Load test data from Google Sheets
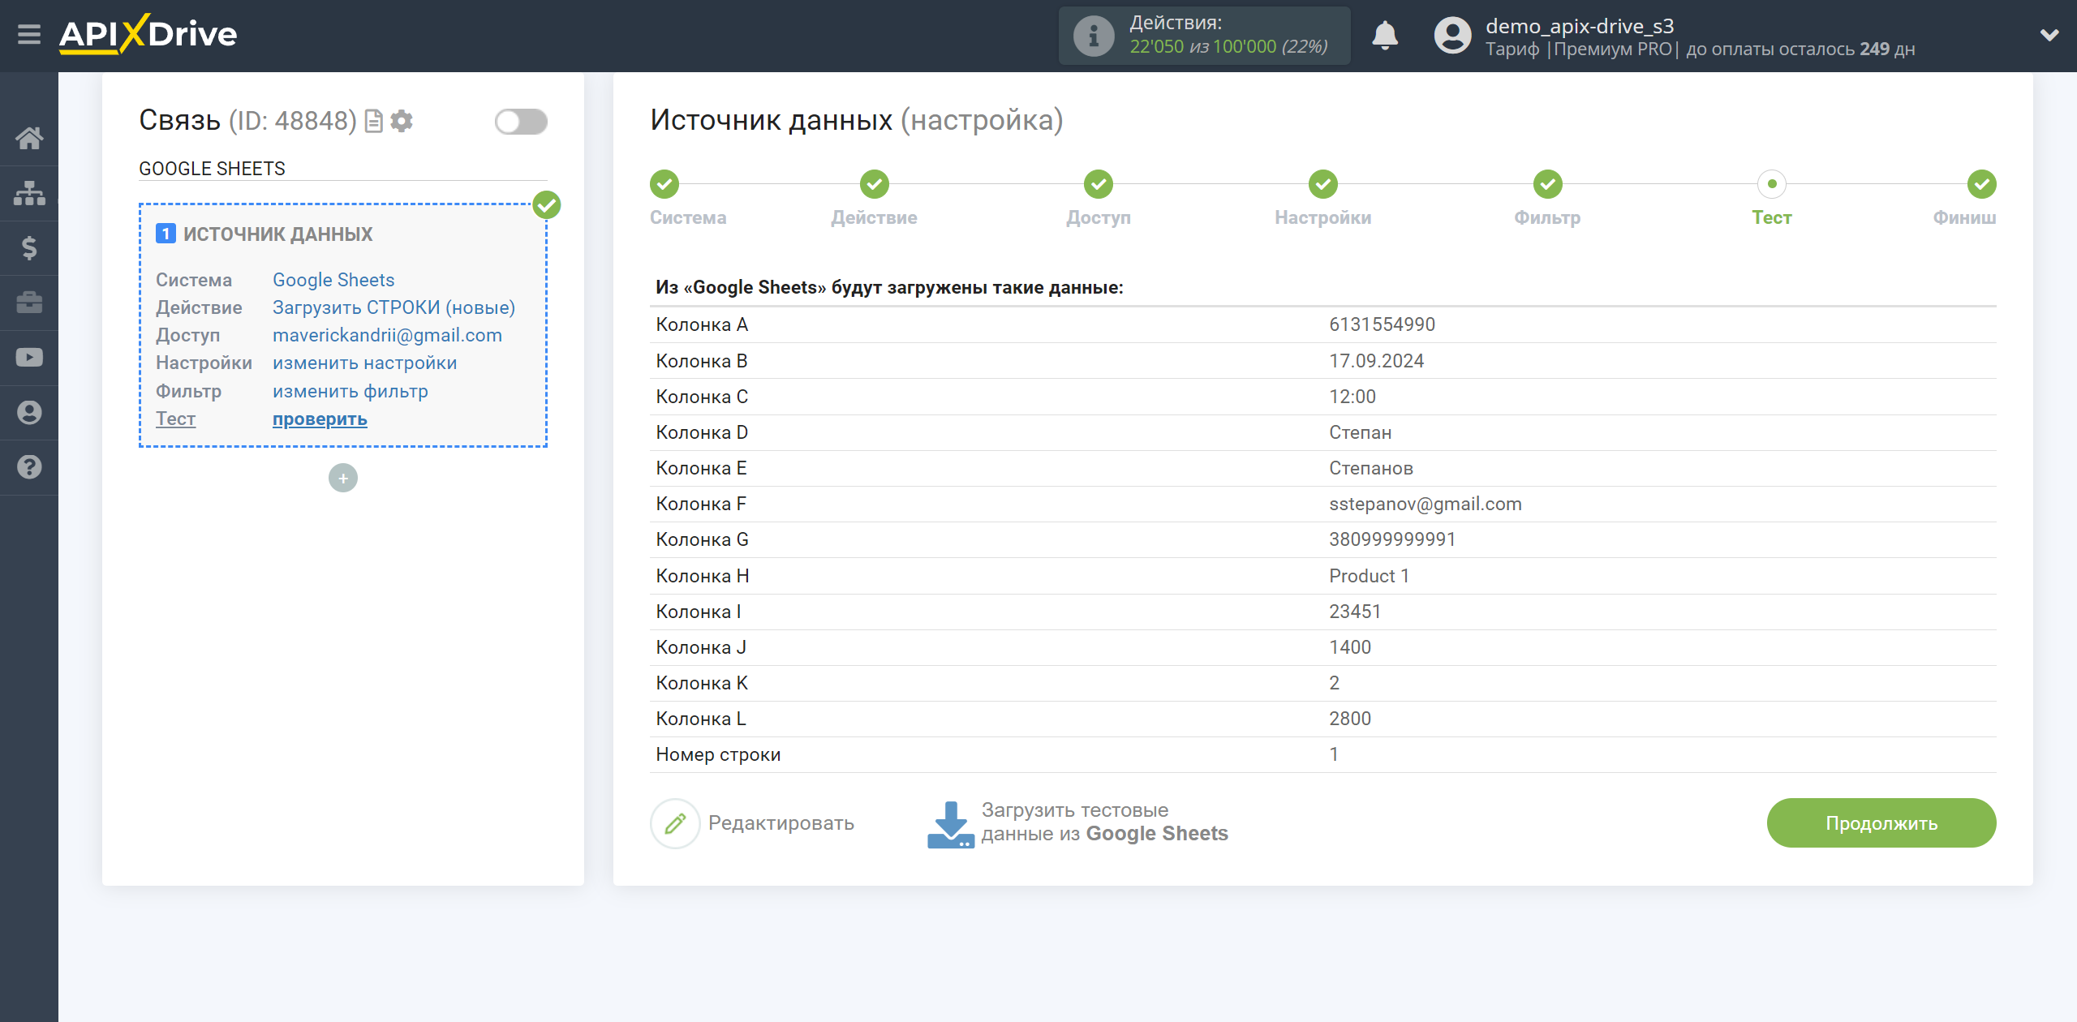This screenshot has width=2077, height=1022. pos(1104,822)
